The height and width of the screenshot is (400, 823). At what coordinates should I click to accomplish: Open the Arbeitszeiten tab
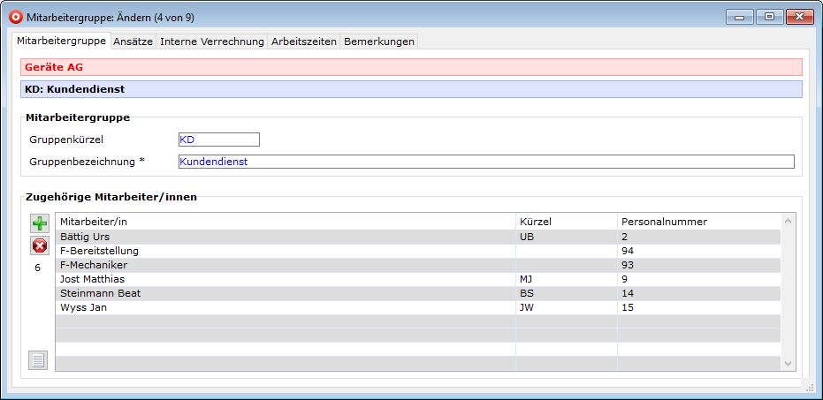click(304, 42)
